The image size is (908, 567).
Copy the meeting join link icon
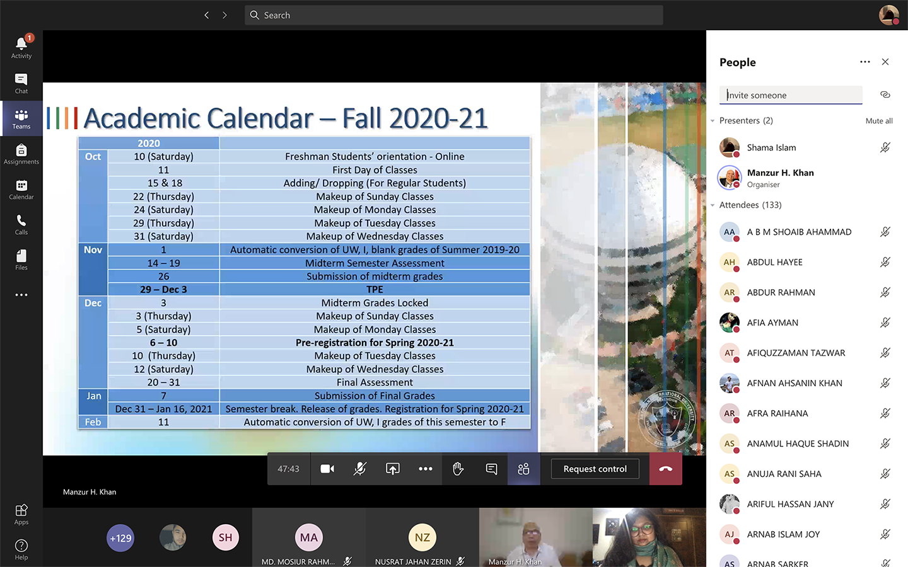pyautogui.click(x=885, y=94)
